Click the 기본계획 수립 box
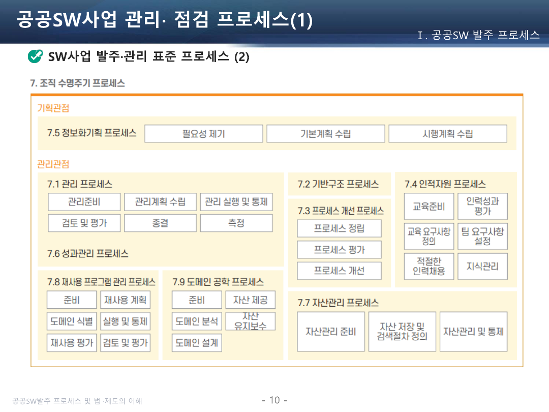 pos(325,134)
